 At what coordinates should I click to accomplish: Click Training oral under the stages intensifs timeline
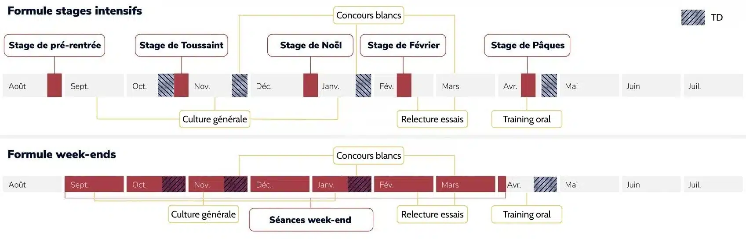click(x=527, y=119)
